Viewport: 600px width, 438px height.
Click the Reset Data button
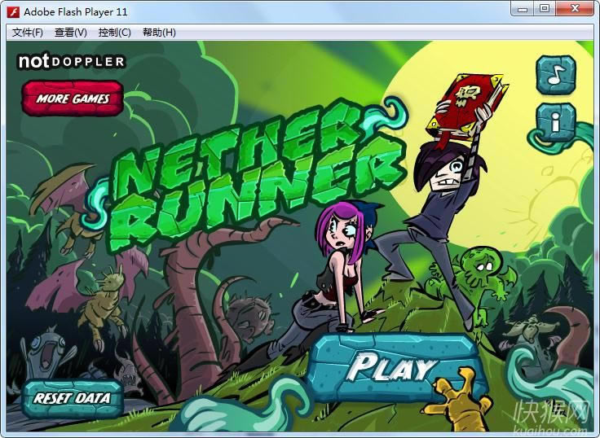[73, 399]
